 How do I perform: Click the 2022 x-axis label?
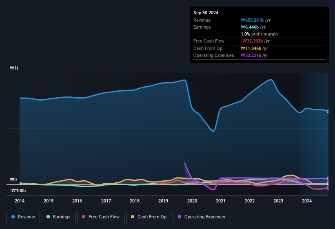(250, 201)
